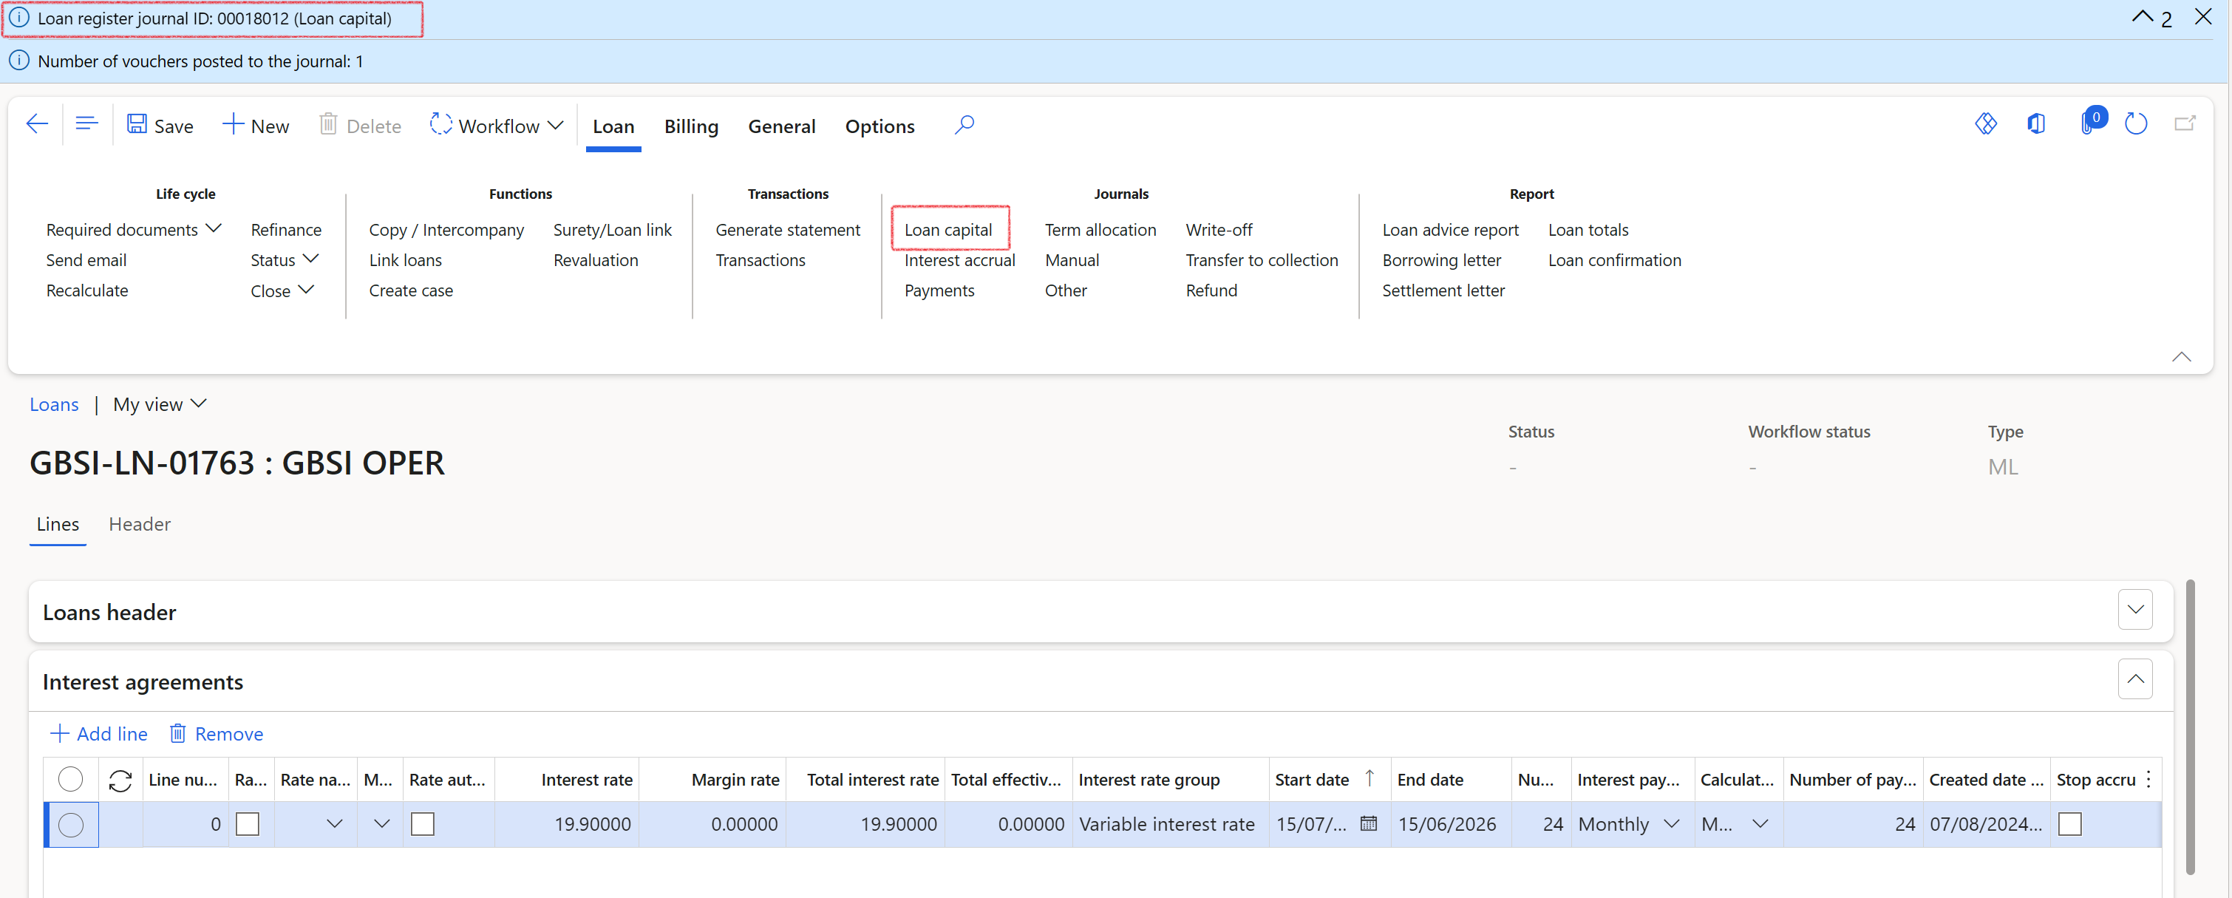
Task: Open grid column options ellipsis
Action: coord(2148,779)
